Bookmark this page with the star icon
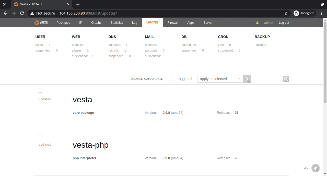 [286, 13]
